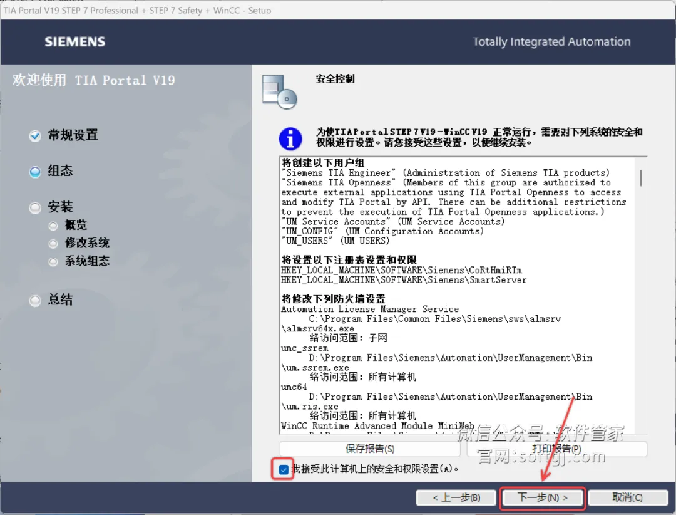This screenshot has width=676, height=515.
Task: Click WinCC Runtime Advanced Module MiniWeb line
Action: click(x=377, y=426)
